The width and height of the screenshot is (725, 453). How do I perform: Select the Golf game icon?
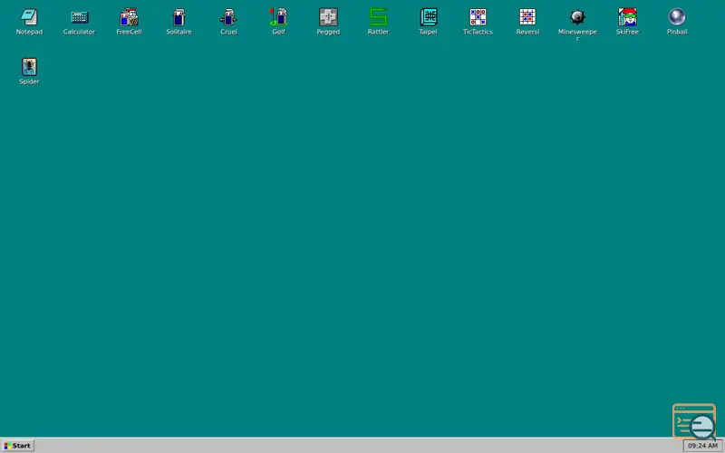tap(278, 17)
